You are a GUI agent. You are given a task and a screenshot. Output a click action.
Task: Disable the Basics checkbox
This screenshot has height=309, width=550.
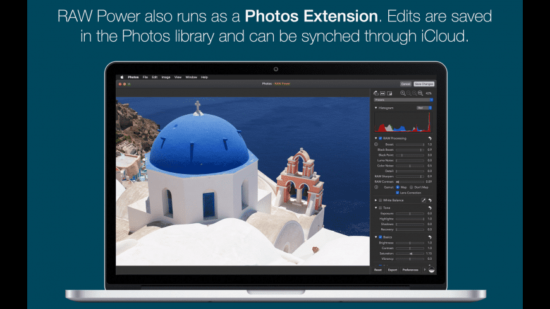[380, 237]
